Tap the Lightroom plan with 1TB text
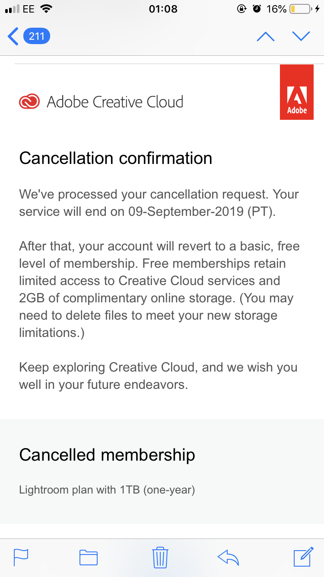Image resolution: width=324 pixels, height=577 pixels. coord(107,490)
